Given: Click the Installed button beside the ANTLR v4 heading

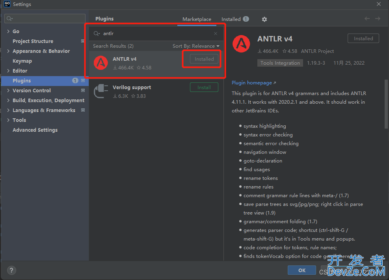Looking at the screenshot, I should click(x=363, y=39).
